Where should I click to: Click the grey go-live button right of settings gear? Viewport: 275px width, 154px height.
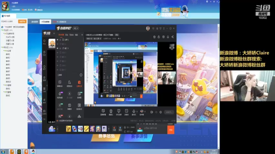point(169,112)
